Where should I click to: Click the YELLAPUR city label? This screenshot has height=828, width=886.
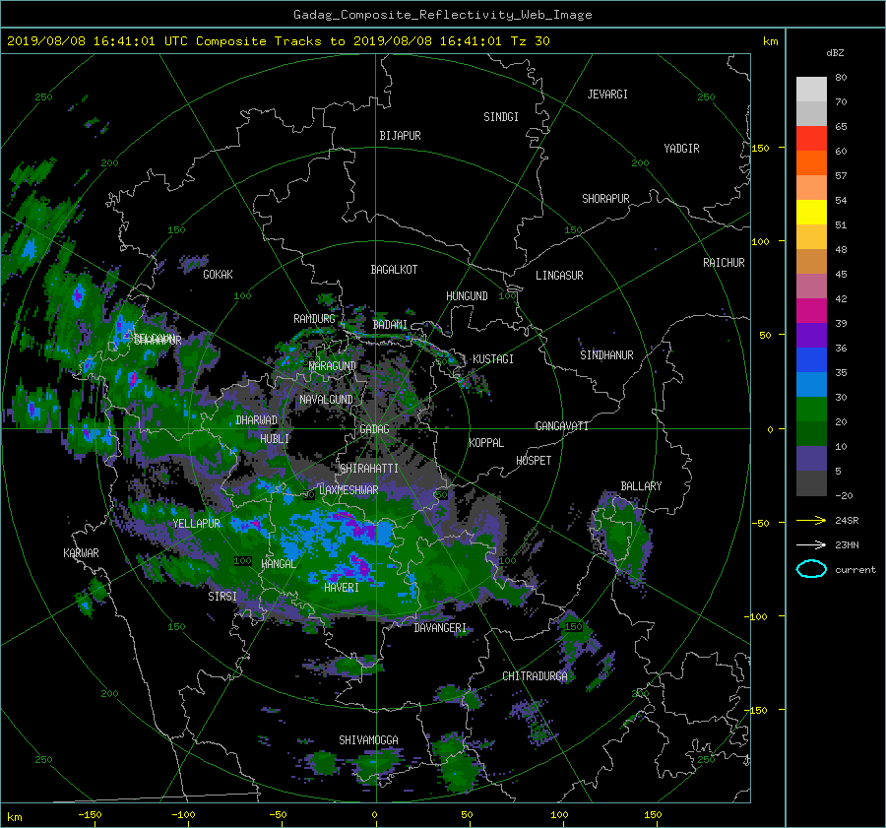tap(197, 524)
